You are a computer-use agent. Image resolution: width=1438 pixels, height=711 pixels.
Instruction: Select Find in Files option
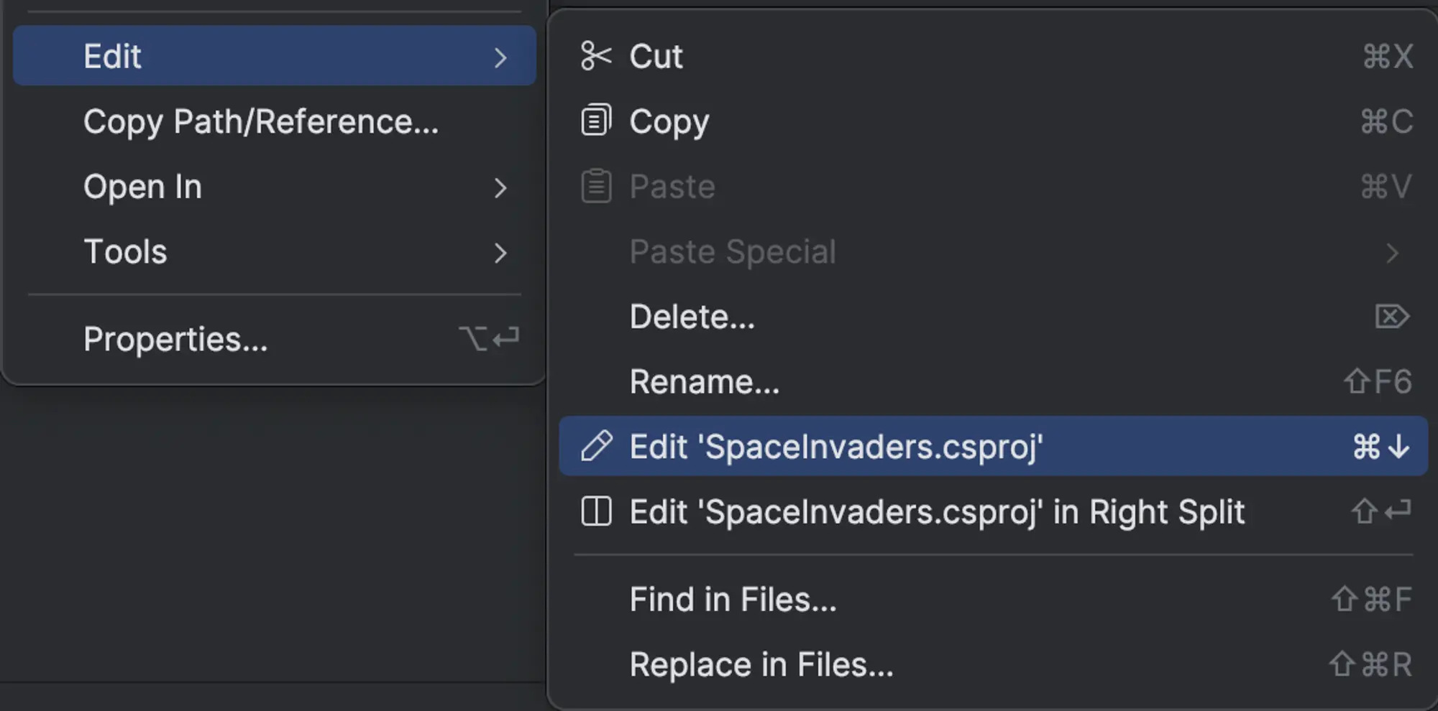point(733,599)
